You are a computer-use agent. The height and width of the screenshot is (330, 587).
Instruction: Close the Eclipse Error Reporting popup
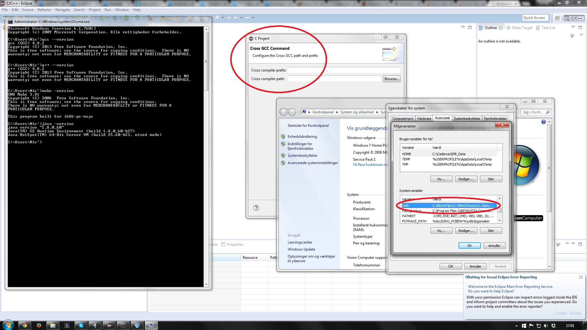point(581,277)
